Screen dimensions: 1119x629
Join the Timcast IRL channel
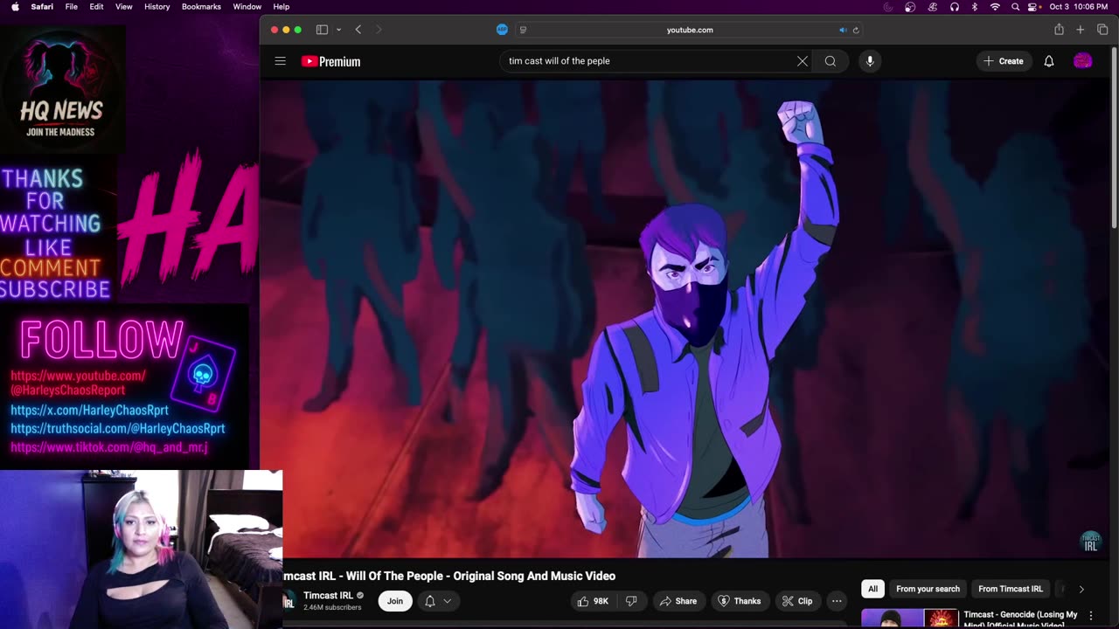point(395,601)
